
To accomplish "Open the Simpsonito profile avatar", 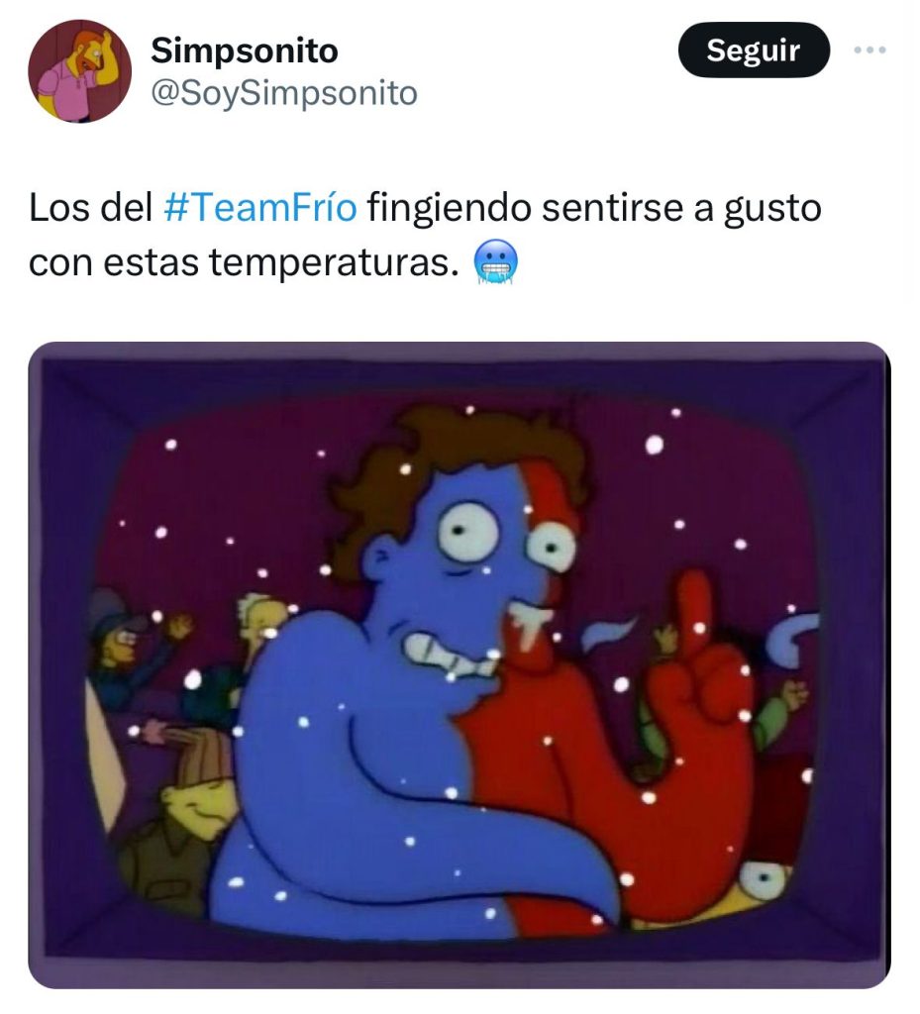I will [79, 71].
